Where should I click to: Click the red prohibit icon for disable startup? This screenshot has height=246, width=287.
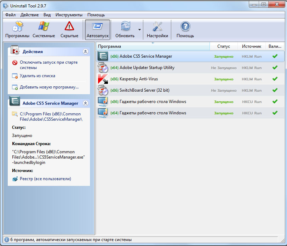15,63
